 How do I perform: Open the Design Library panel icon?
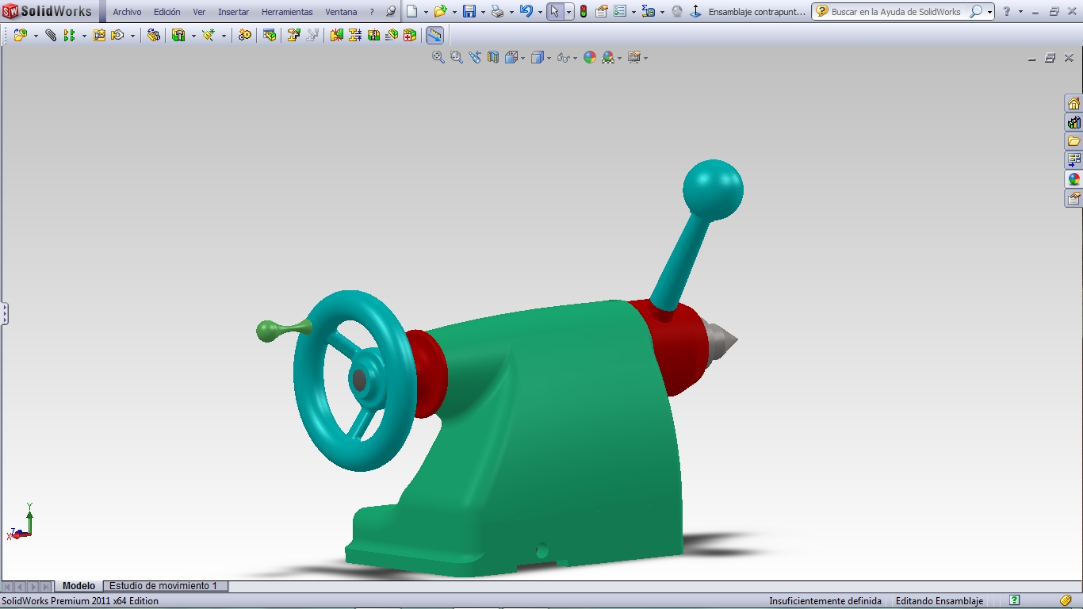tap(1073, 123)
